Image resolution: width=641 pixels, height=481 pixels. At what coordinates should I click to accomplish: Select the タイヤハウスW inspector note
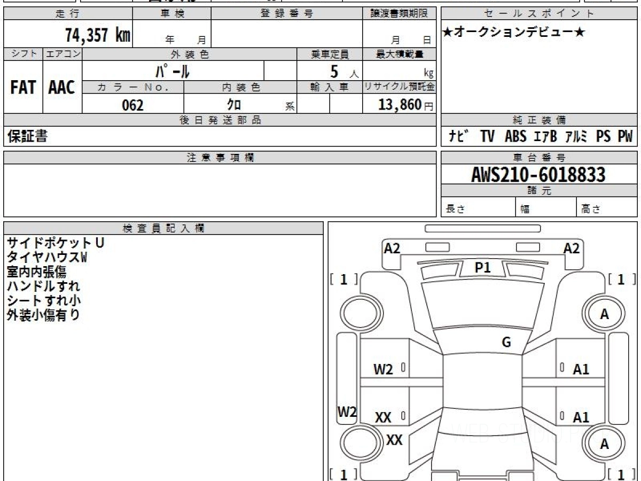pos(46,258)
